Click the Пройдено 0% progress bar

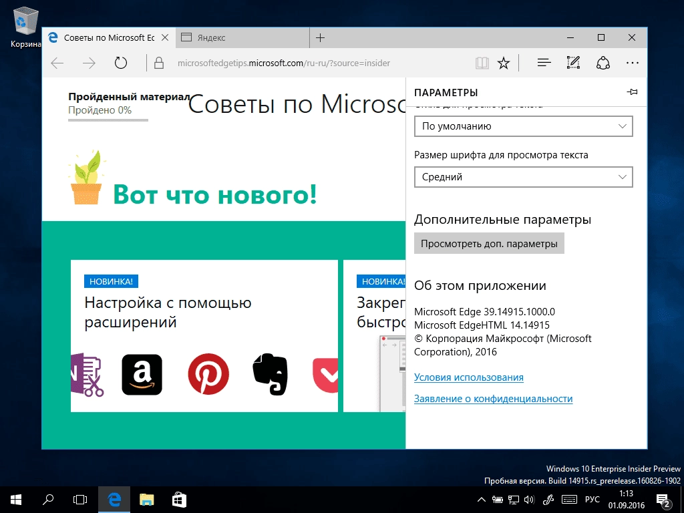tap(108, 120)
